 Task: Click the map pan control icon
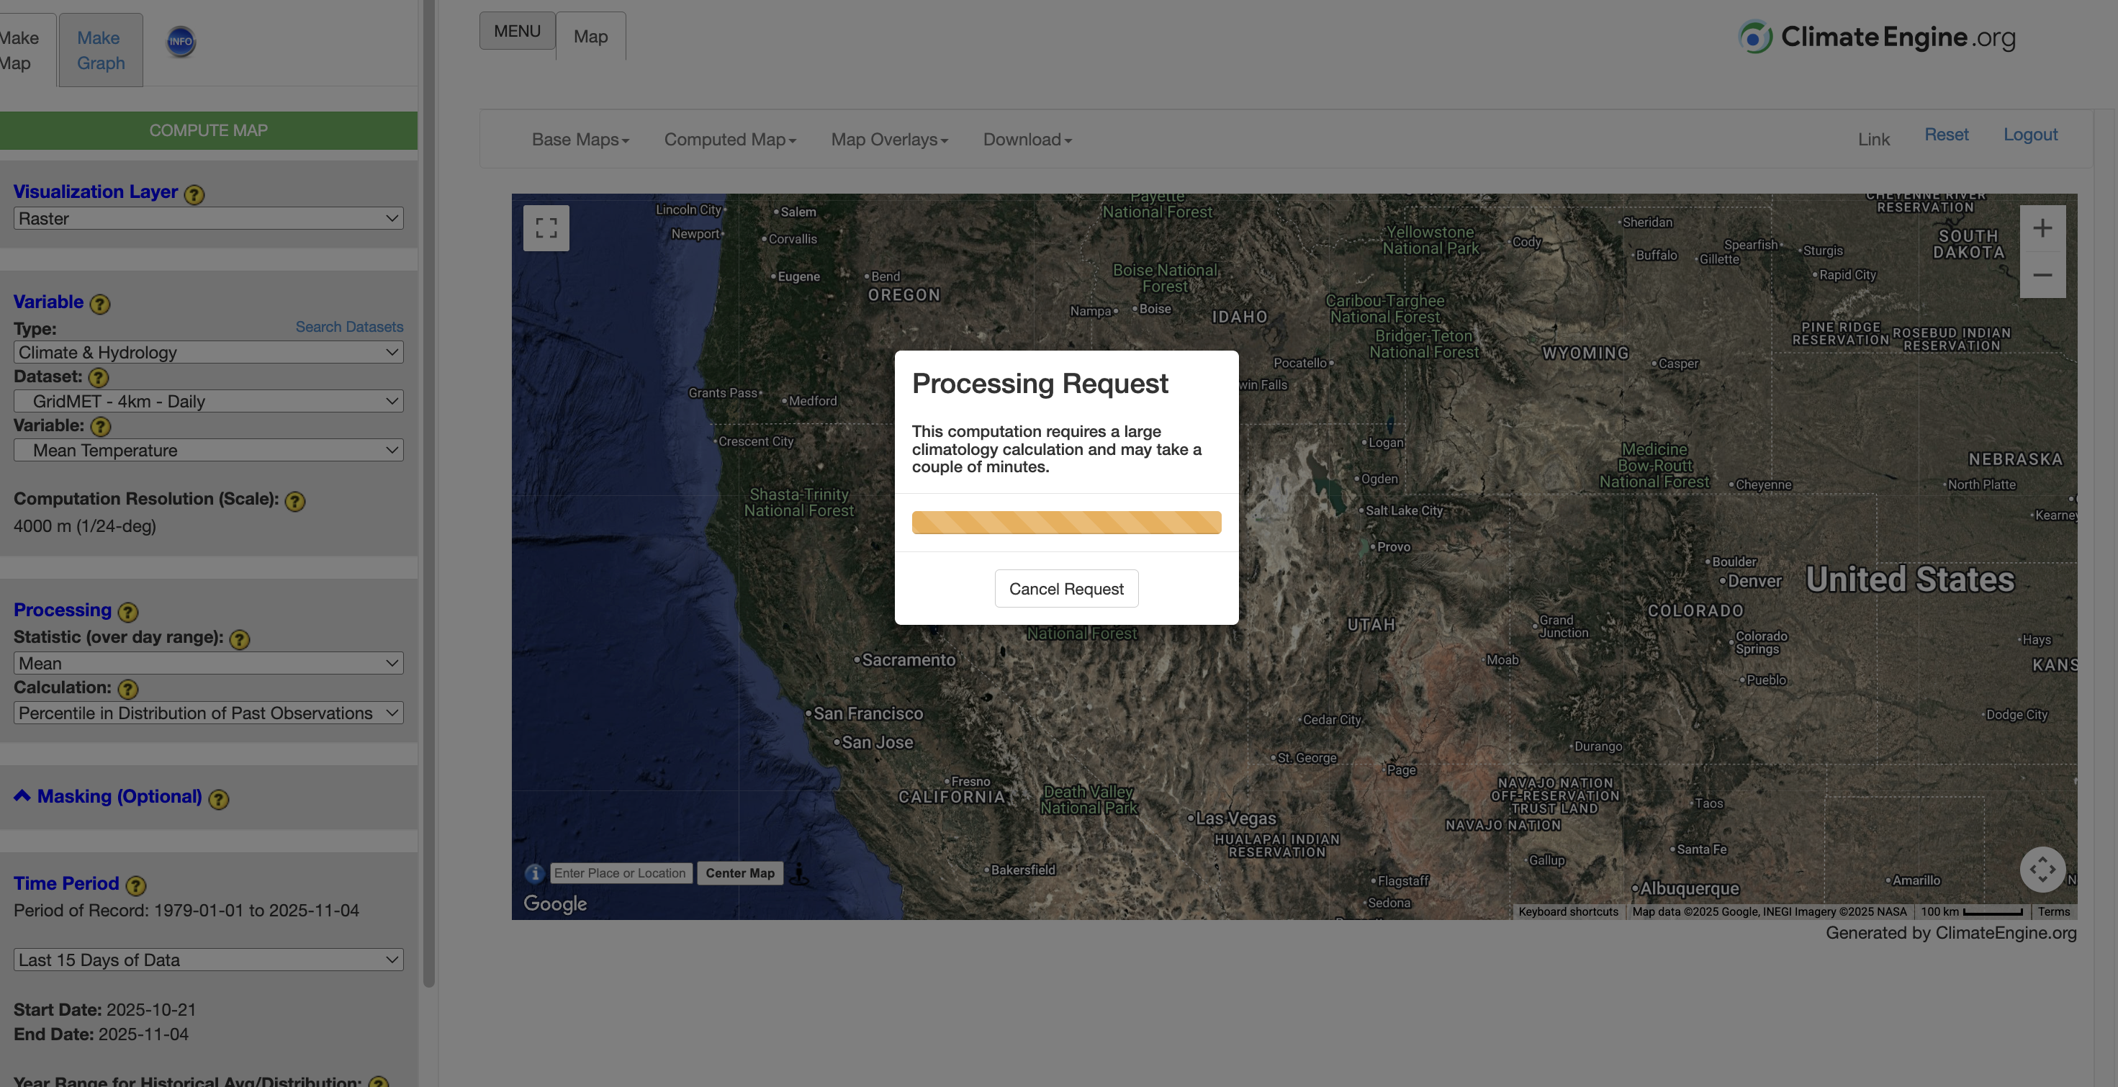tap(2042, 869)
